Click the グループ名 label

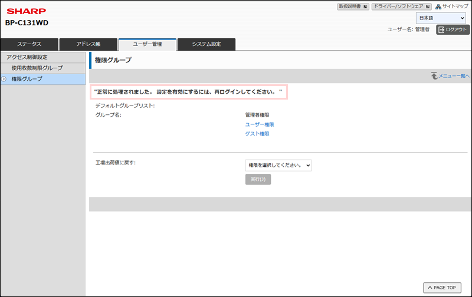(x=109, y=115)
